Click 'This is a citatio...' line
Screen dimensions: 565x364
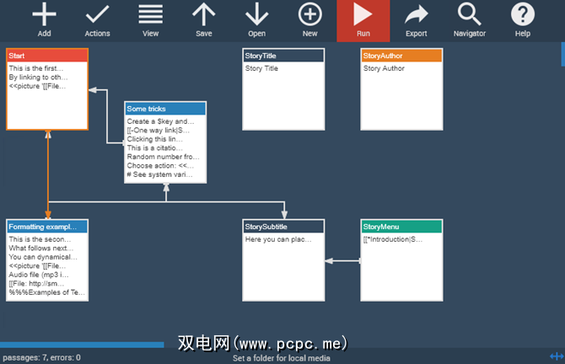(x=154, y=148)
